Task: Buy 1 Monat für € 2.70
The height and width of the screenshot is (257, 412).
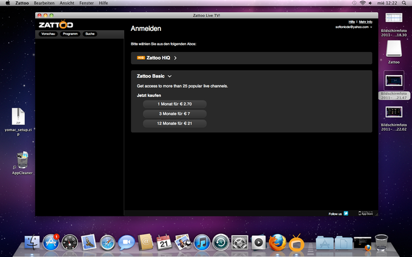Action: point(174,104)
